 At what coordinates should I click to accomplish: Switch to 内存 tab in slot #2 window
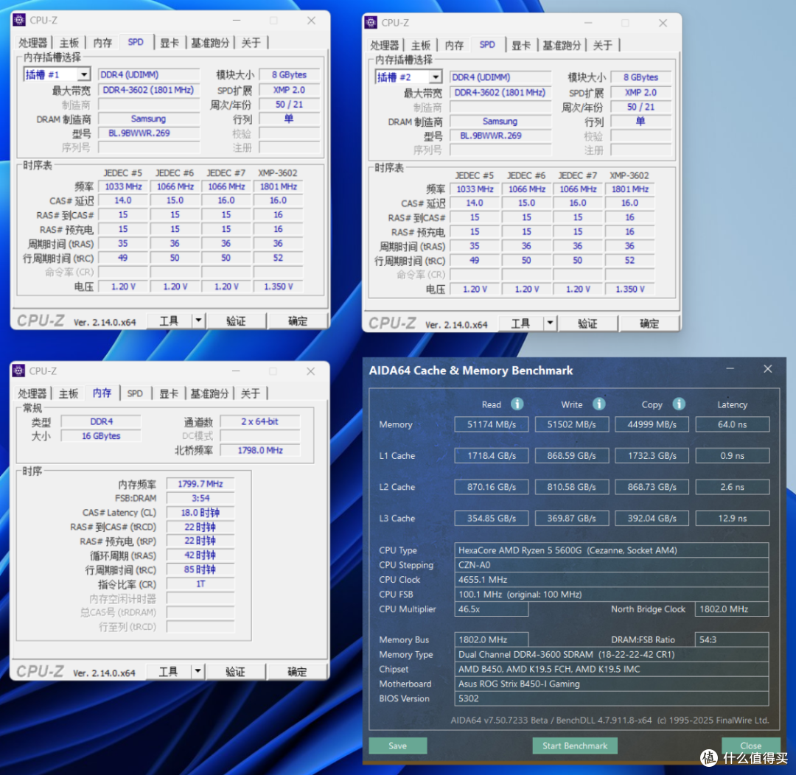click(454, 45)
